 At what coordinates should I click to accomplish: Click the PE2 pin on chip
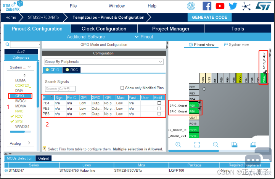[x=194, y=87]
